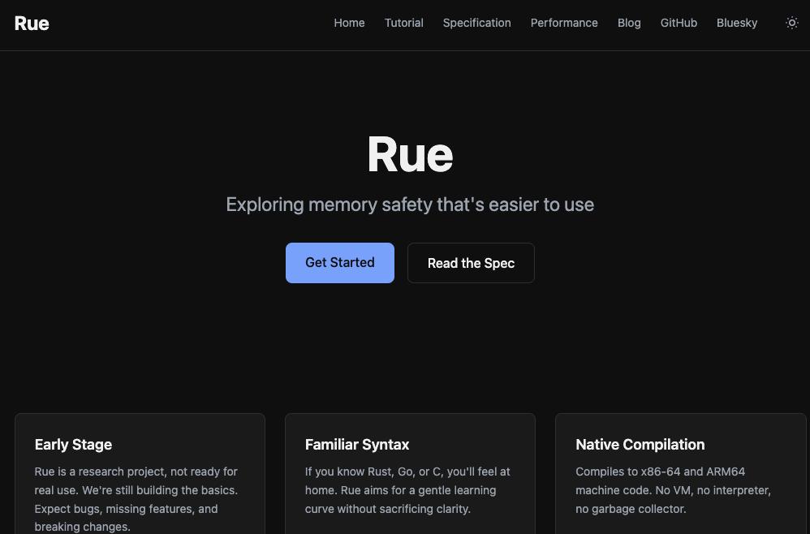Select the Early Stage card heading
810x534 pixels.
(73, 445)
